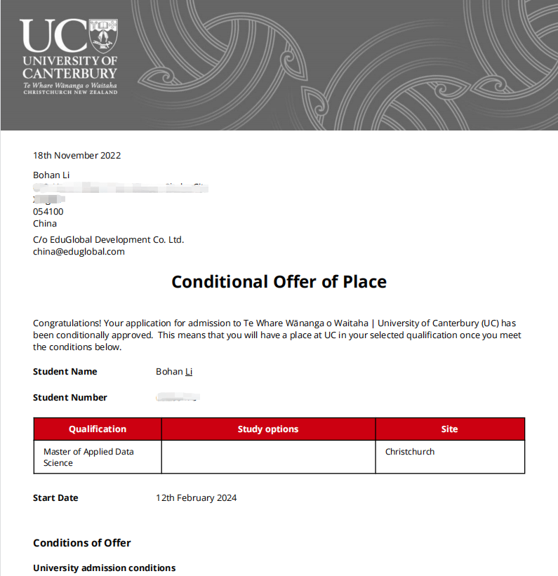The width and height of the screenshot is (558, 576).
Task: Click the Conditions of Offer heading
Action: pos(82,543)
